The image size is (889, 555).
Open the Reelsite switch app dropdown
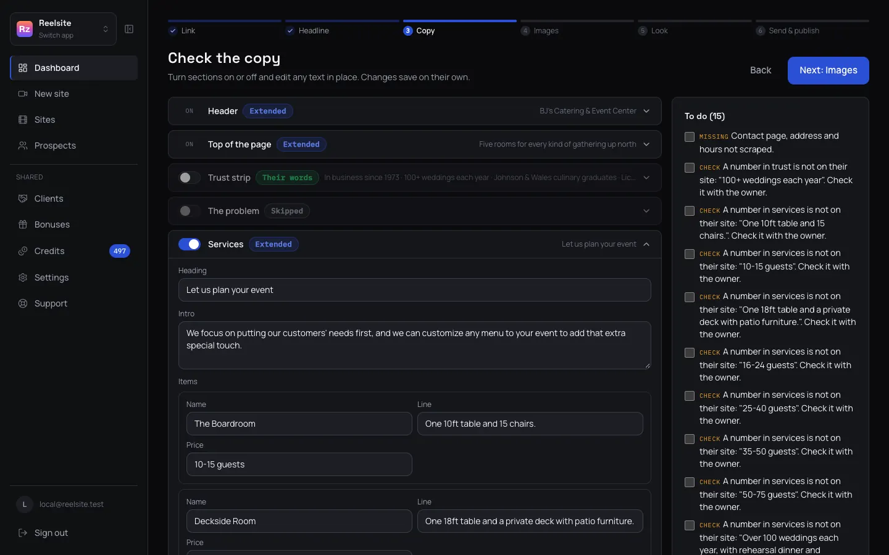tap(63, 29)
